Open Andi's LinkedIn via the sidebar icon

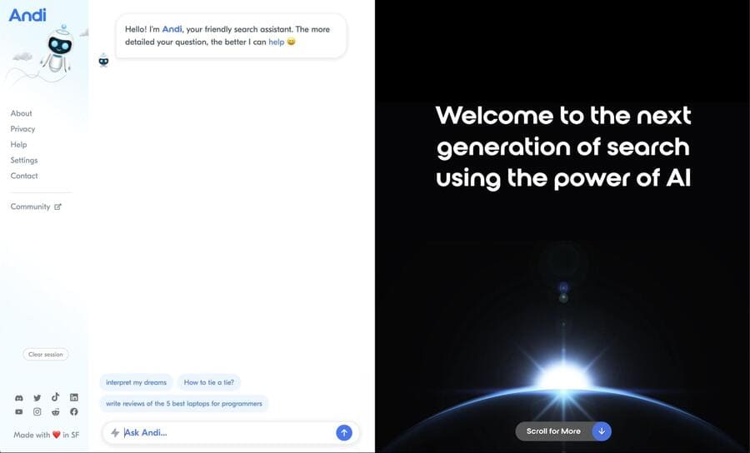pos(73,397)
